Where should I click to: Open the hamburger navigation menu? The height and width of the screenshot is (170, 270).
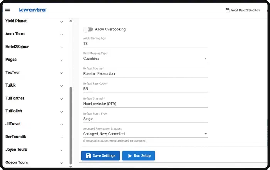pos(7,10)
